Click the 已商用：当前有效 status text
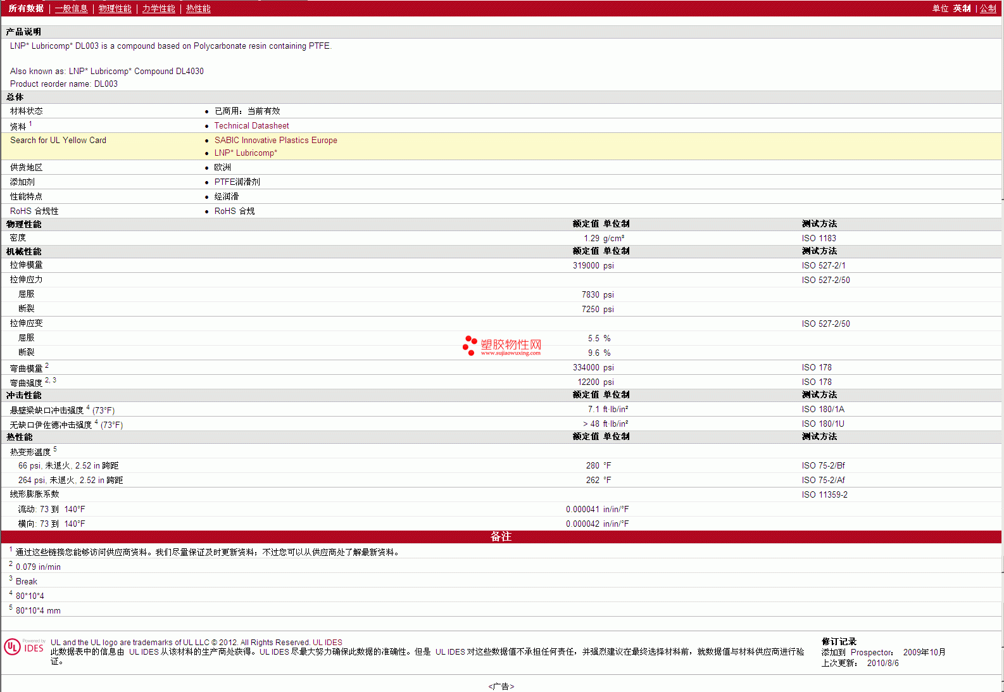This screenshot has width=1004, height=692. click(247, 111)
